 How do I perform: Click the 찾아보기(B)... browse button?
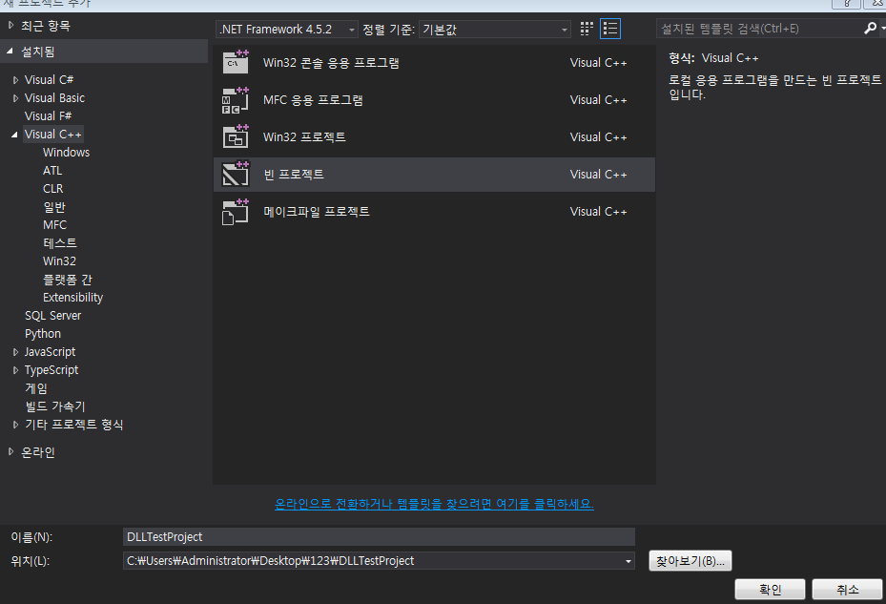[690, 561]
